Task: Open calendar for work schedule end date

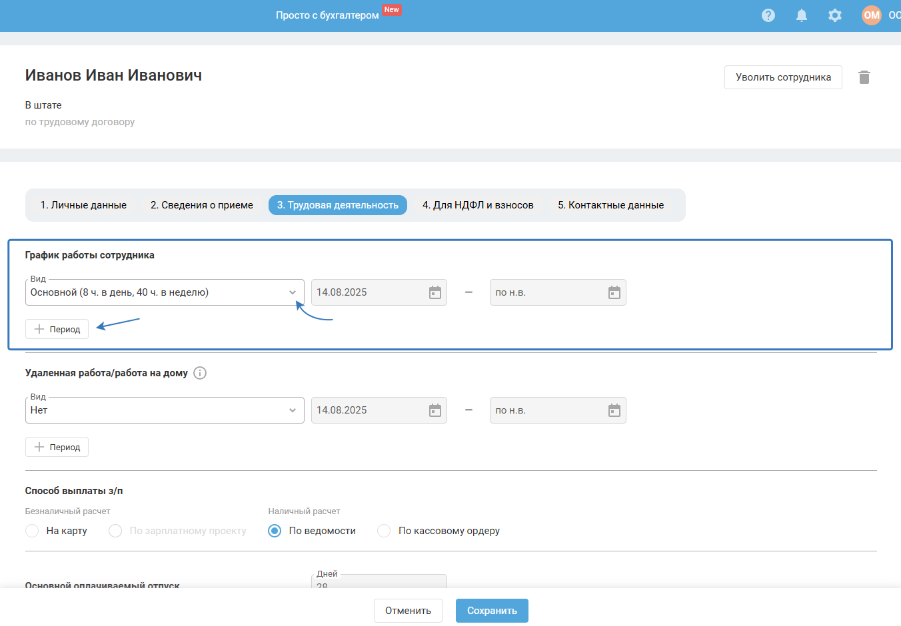Action: click(614, 292)
